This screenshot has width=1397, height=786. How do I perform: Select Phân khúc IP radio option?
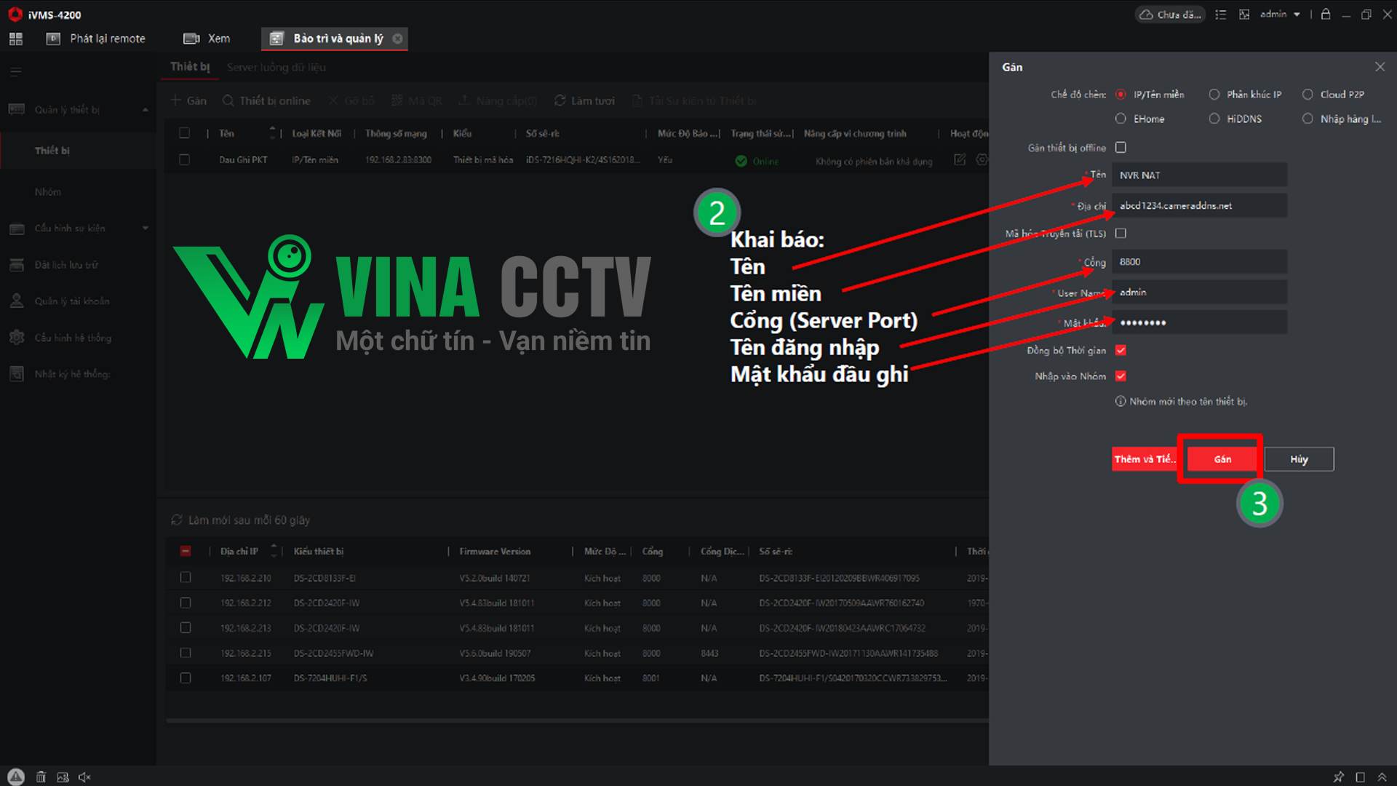[x=1214, y=95]
